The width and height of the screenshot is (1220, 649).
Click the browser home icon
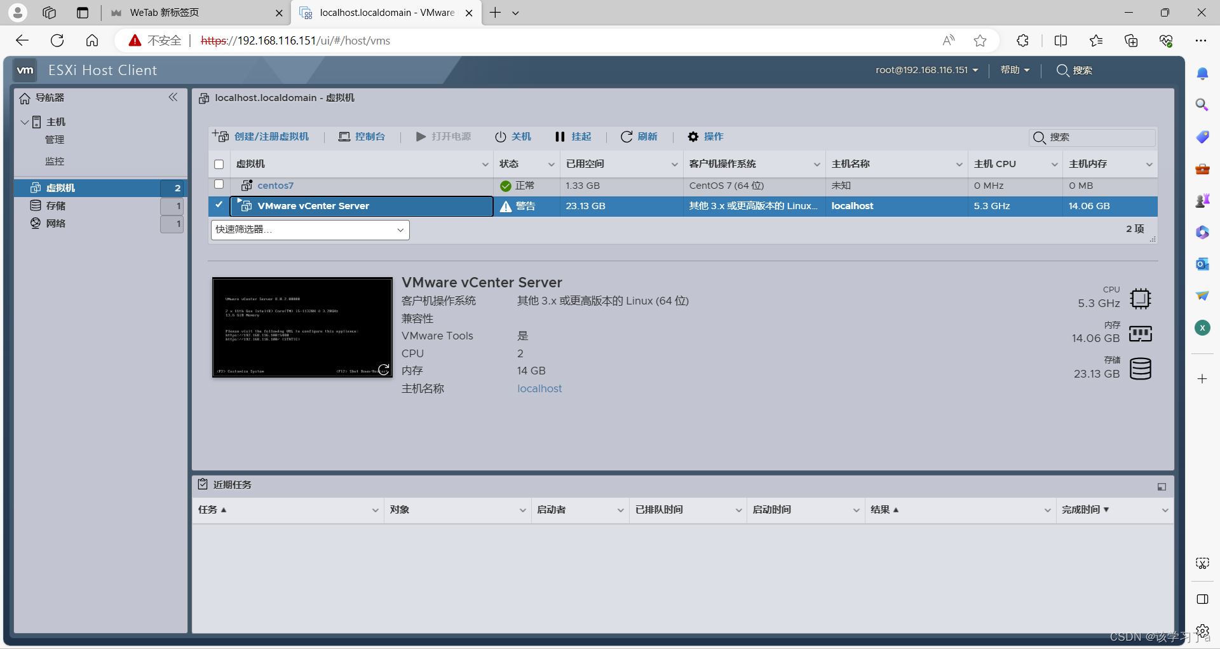(x=92, y=41)
